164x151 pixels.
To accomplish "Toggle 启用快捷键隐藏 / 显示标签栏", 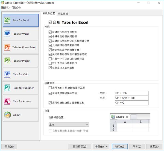I will click(50, 103).
